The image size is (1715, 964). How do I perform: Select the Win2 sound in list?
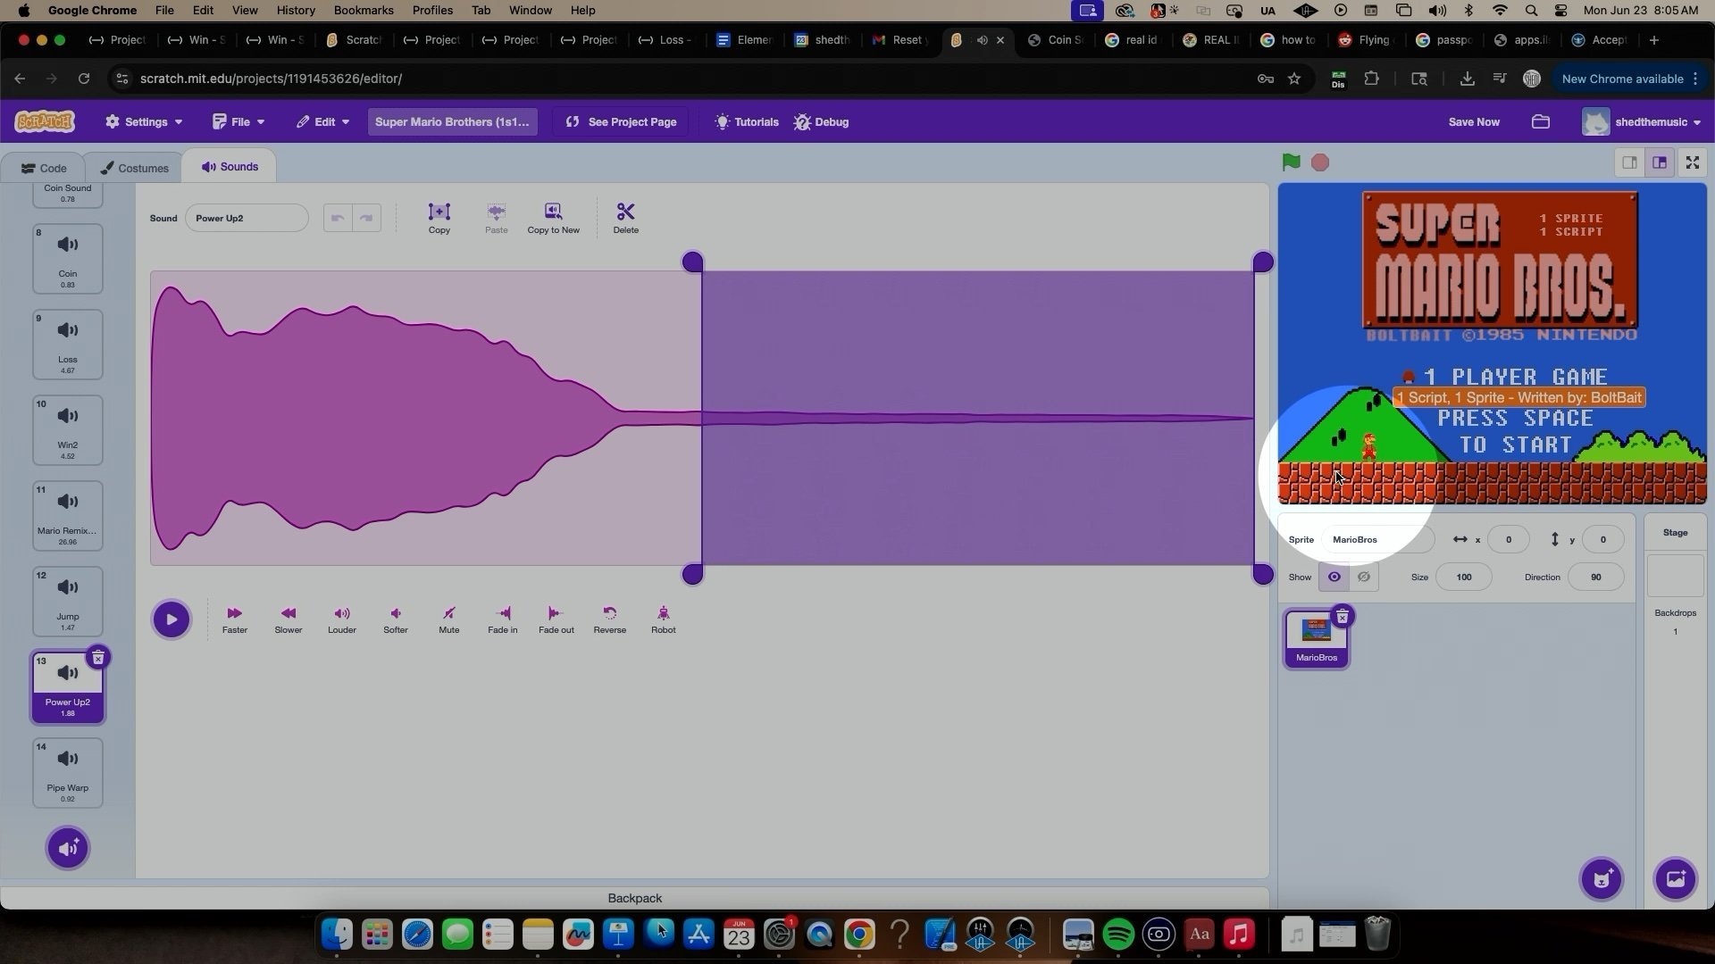(68, 430)
